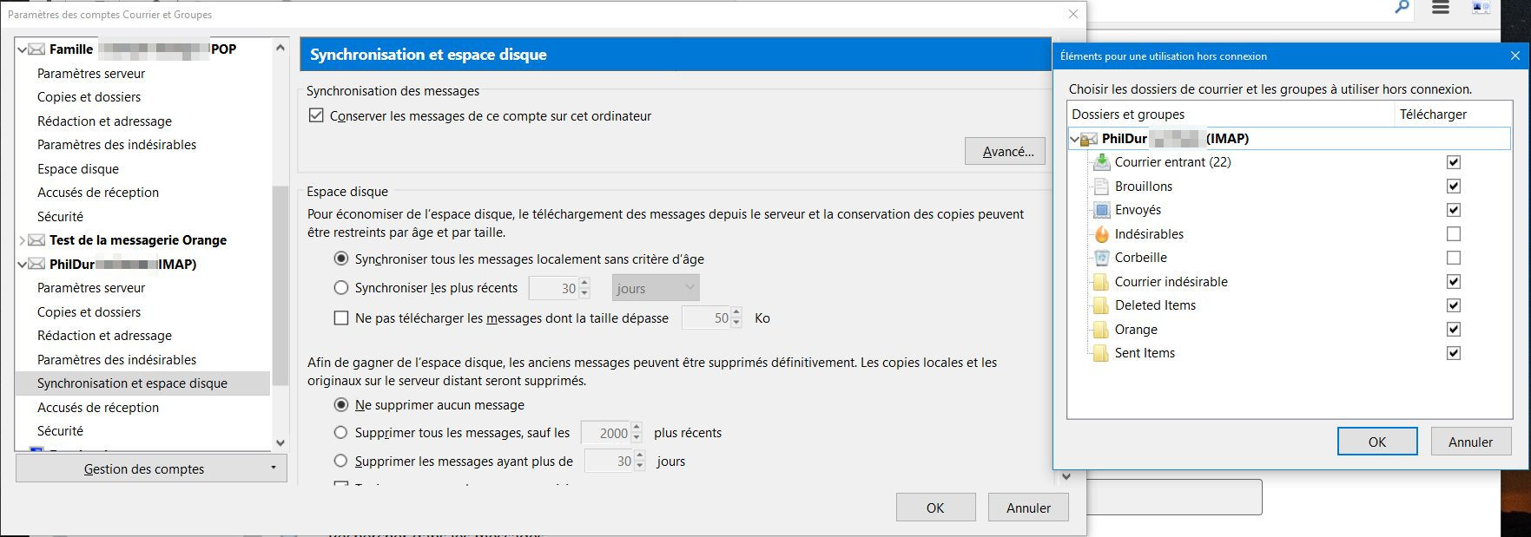Increase the 50 Ko size stepper
This screenshot has width=1531, height=537.
tap(736, 313)
